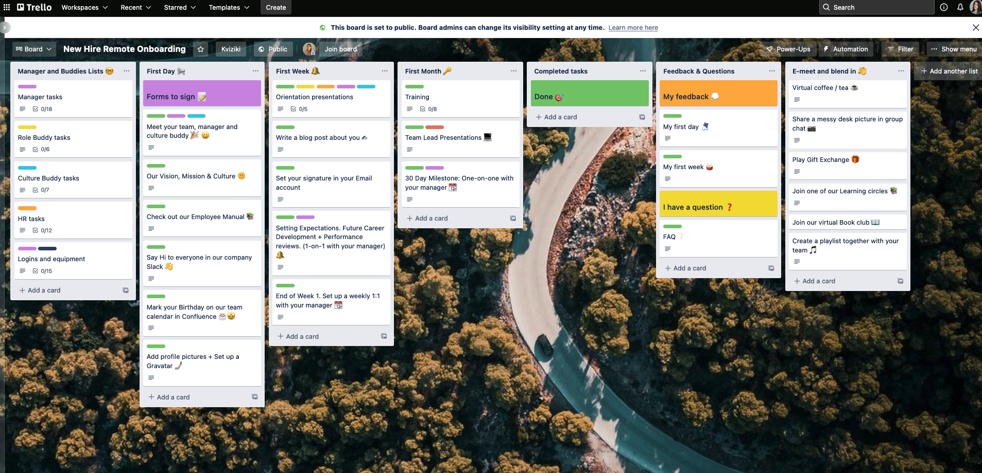Open the Starred menu

coord(180,7)
